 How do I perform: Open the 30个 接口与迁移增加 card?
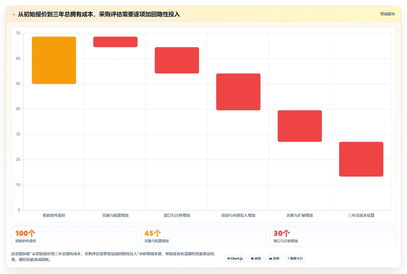332,236
